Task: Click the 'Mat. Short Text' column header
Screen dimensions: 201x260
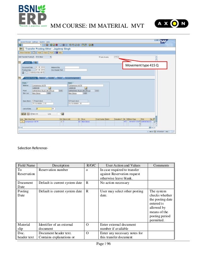Action: pyautogui.click(x=42, y=119)
